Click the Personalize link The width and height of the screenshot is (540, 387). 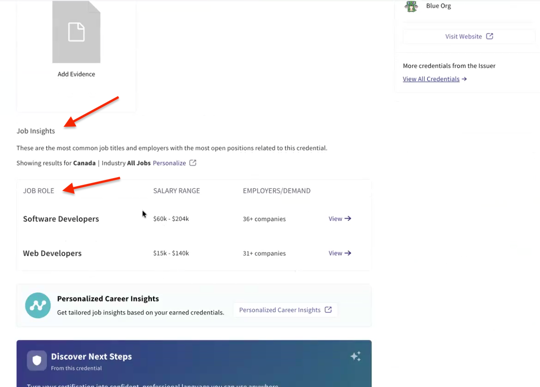pos(169,163)
